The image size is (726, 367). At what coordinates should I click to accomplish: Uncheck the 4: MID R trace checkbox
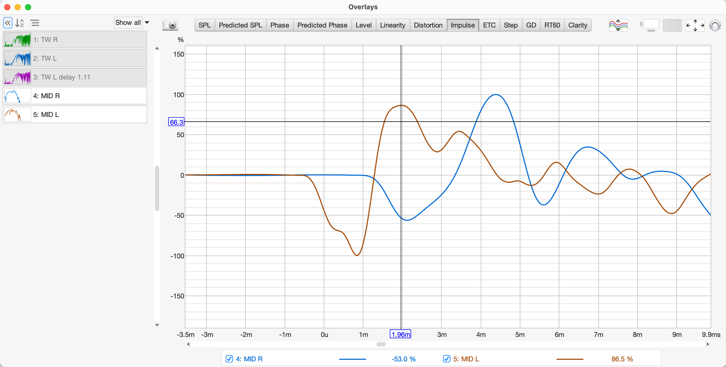click(229, 359)
